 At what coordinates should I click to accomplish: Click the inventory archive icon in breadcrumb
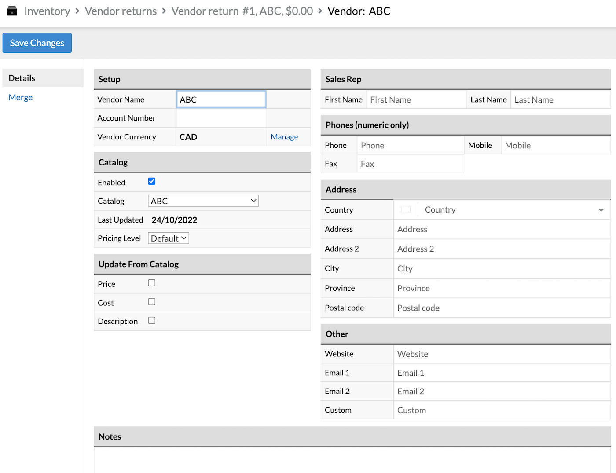point(11,11)
